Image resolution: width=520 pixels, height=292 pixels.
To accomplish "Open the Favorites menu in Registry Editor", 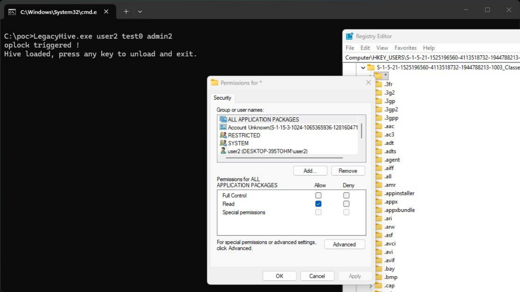I will (x=405, y=48).
